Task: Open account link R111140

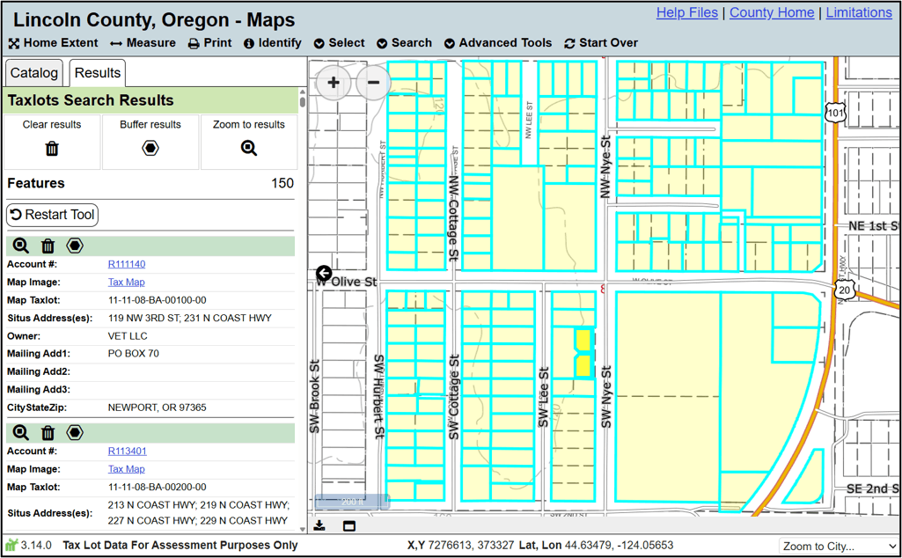Action: (x=127, y=264)
